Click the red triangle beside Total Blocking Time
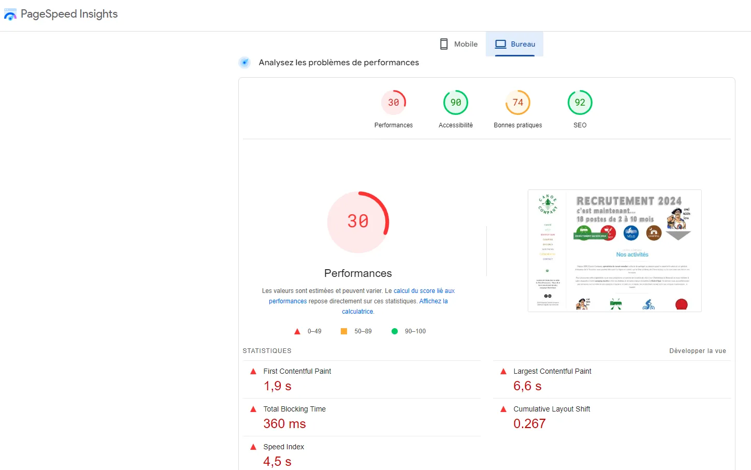Screen dimensions: 751x470 point(253,408)
